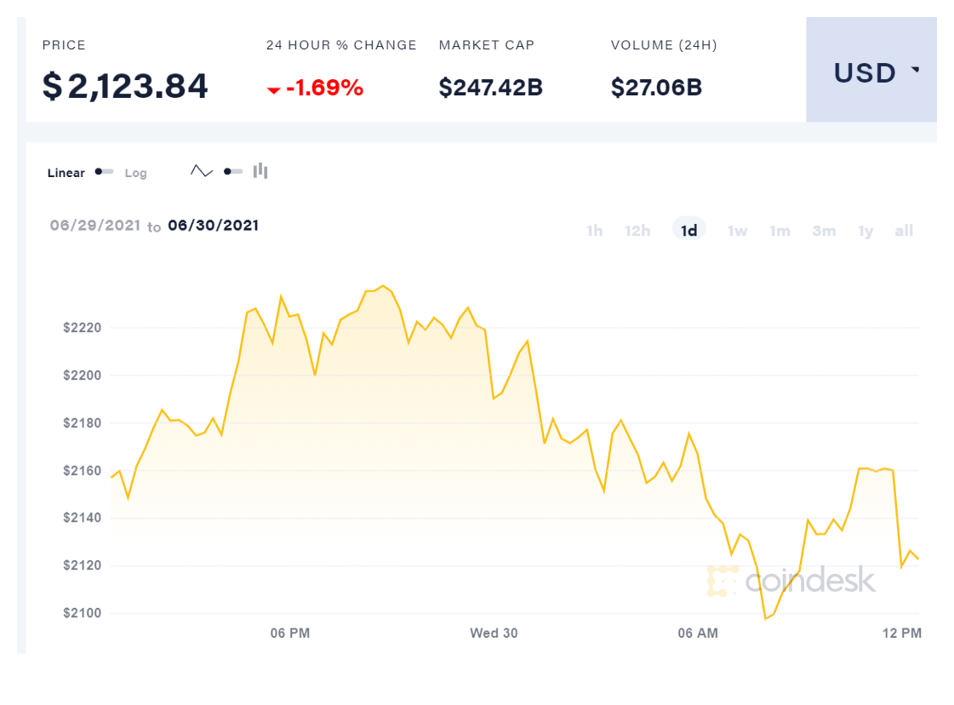
Task: Select the 1d time range
Action: coord(688,231)
